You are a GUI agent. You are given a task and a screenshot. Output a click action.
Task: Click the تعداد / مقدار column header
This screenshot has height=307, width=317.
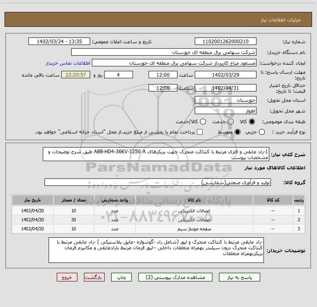pyautogui.click(x=74, y=200)
